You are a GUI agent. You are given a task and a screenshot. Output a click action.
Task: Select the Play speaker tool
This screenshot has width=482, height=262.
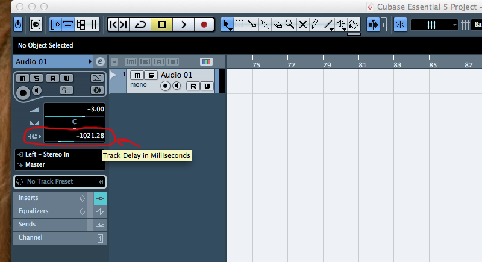coord(340,25)
